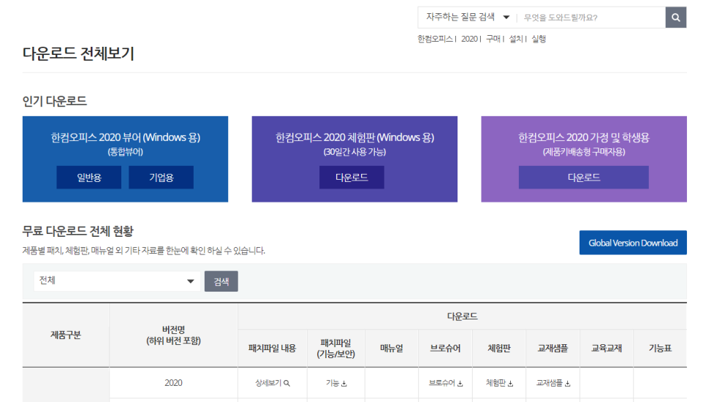Open the 자주하는 질문 검색 dropdown
706x402 pixels.
(467, 18)
